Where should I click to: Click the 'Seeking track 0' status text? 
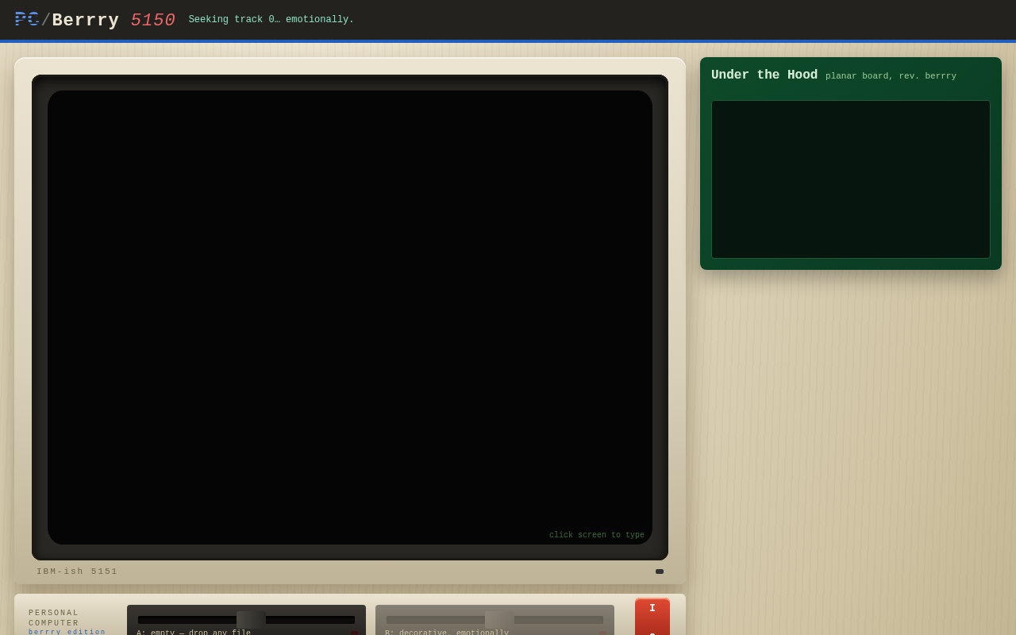(x=271, y=20)
